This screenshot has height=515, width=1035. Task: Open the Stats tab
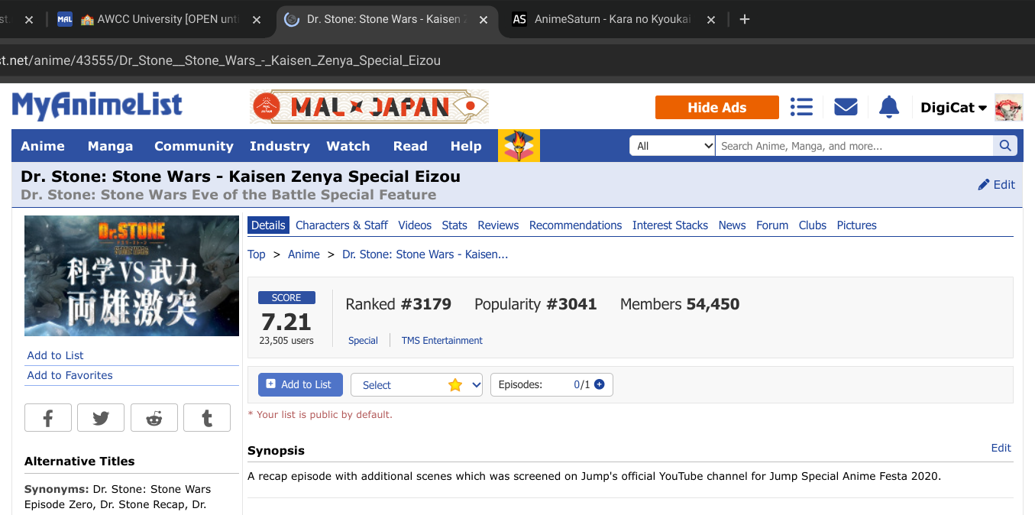pyautogui.click(x=454, y=225)
